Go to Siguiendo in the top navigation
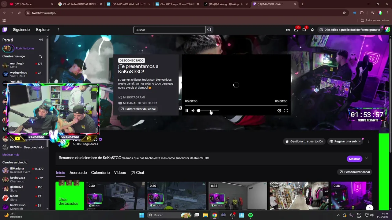The width and height of the screenshot is (392, 220). [x=21, y=30]
